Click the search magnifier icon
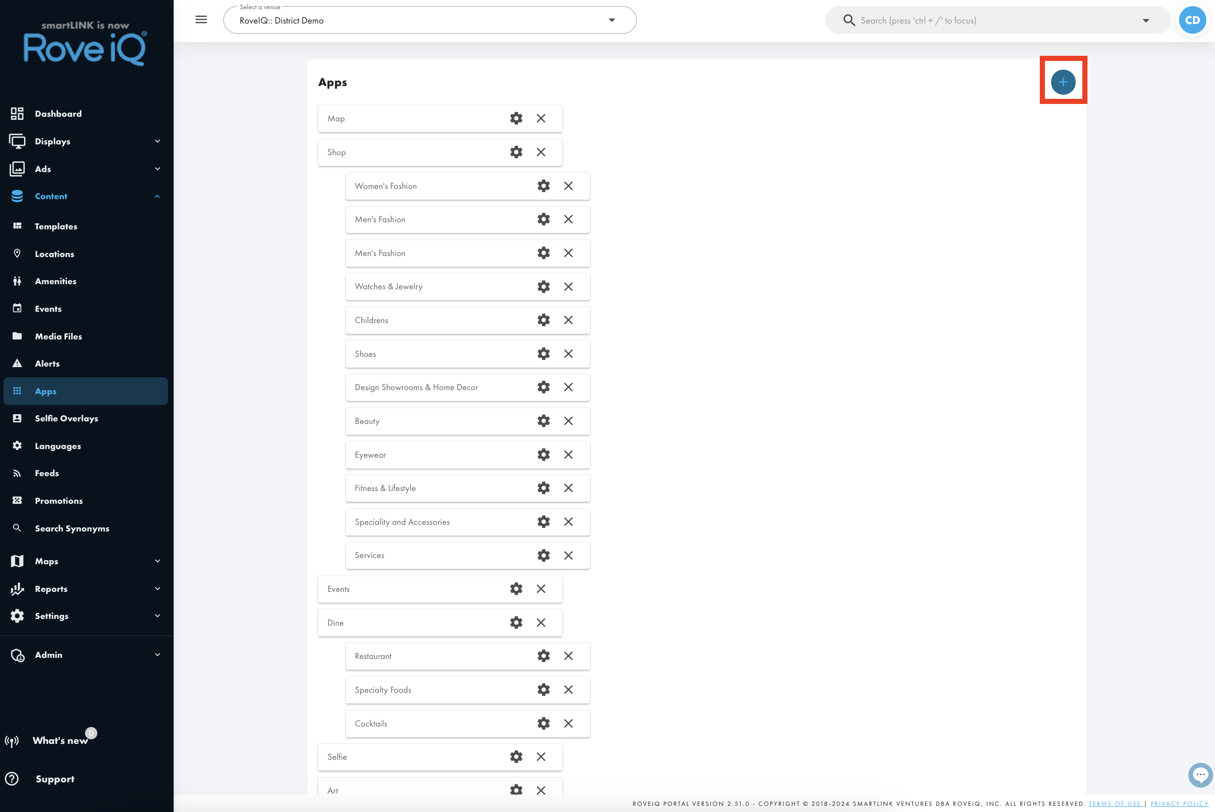This screenshot has width=1215, height=812. 849,20
